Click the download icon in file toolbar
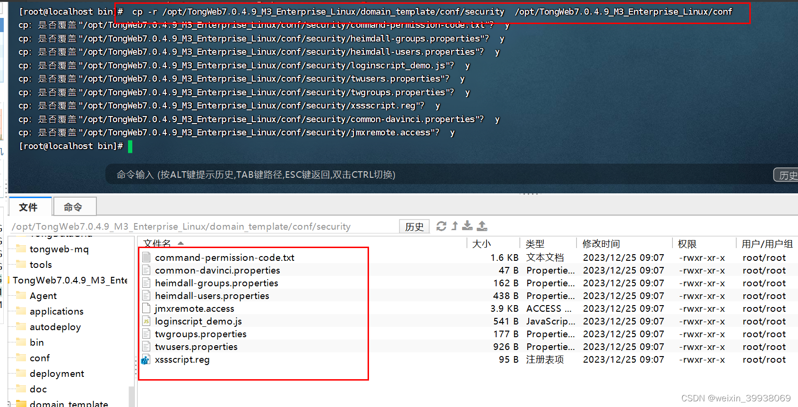 467,226
